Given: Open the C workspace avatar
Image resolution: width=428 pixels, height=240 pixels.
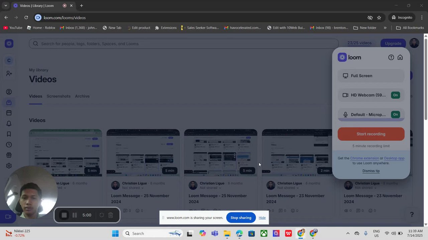Looking at the screenshot, I should [9, 60].
